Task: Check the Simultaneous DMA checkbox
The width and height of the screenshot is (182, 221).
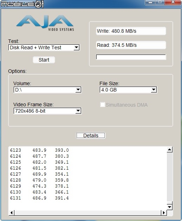Action: (x=103, y=105)
